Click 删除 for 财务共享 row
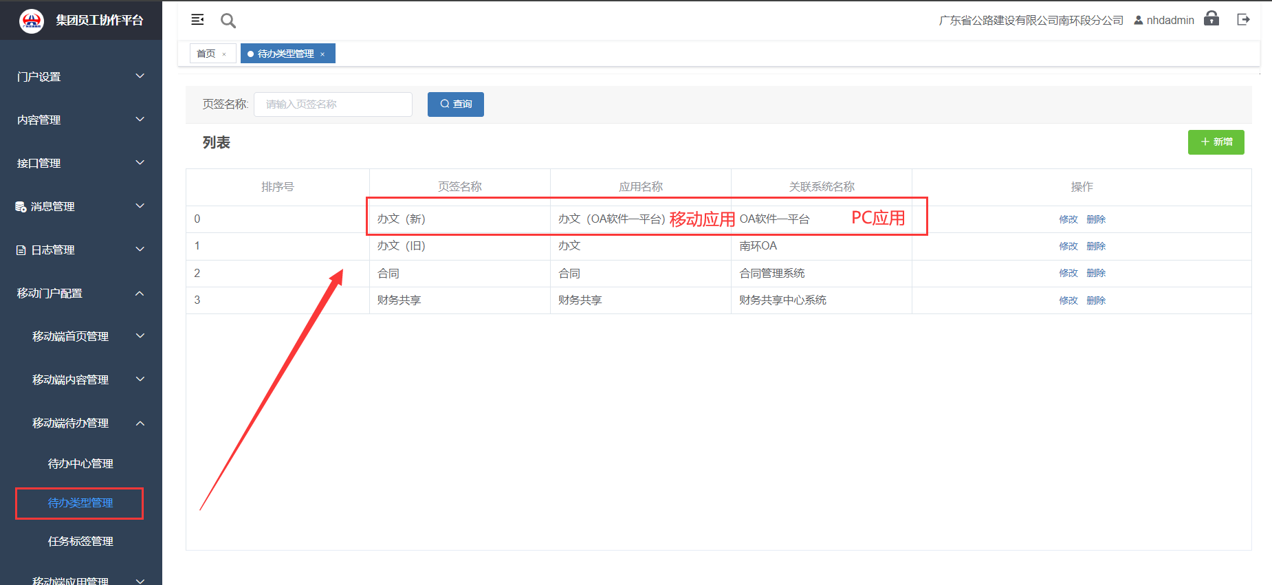 (1096, 300)
